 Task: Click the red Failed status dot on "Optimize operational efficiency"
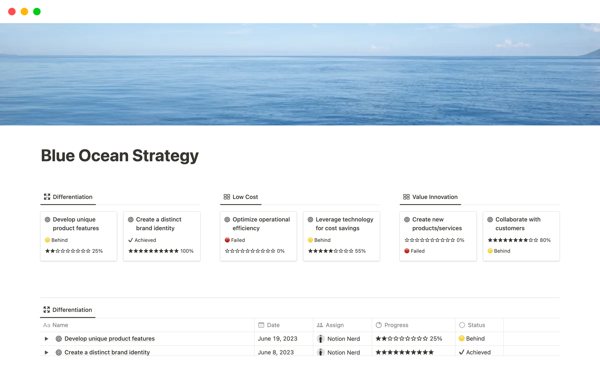(x=227, y=240)
